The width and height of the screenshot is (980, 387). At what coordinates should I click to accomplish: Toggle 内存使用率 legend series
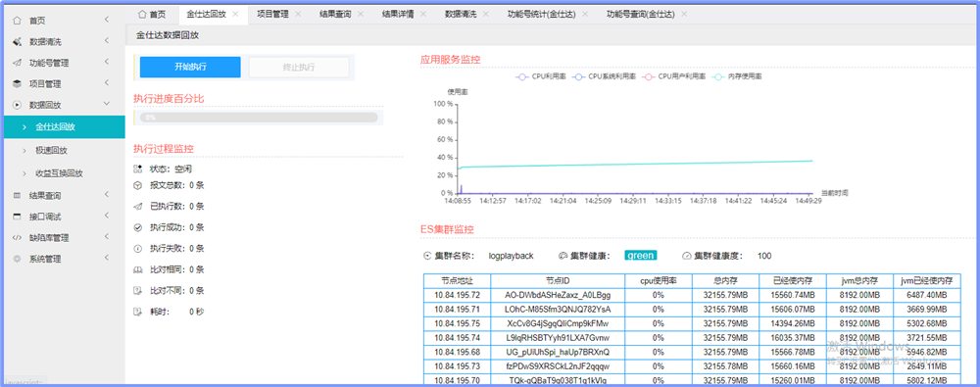(x=738, y=76)
